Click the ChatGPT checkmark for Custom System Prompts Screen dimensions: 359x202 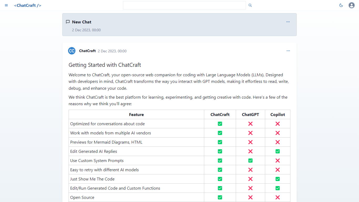(x=250, y=160)
